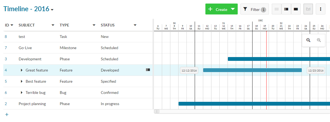Viewport: 330px width, 122px height.
Task: Click the zoom out magnifier icon
Action: coord(308,40)
